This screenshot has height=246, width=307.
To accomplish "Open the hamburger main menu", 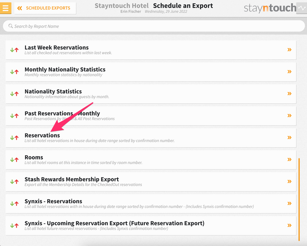I will click(5, 8).
